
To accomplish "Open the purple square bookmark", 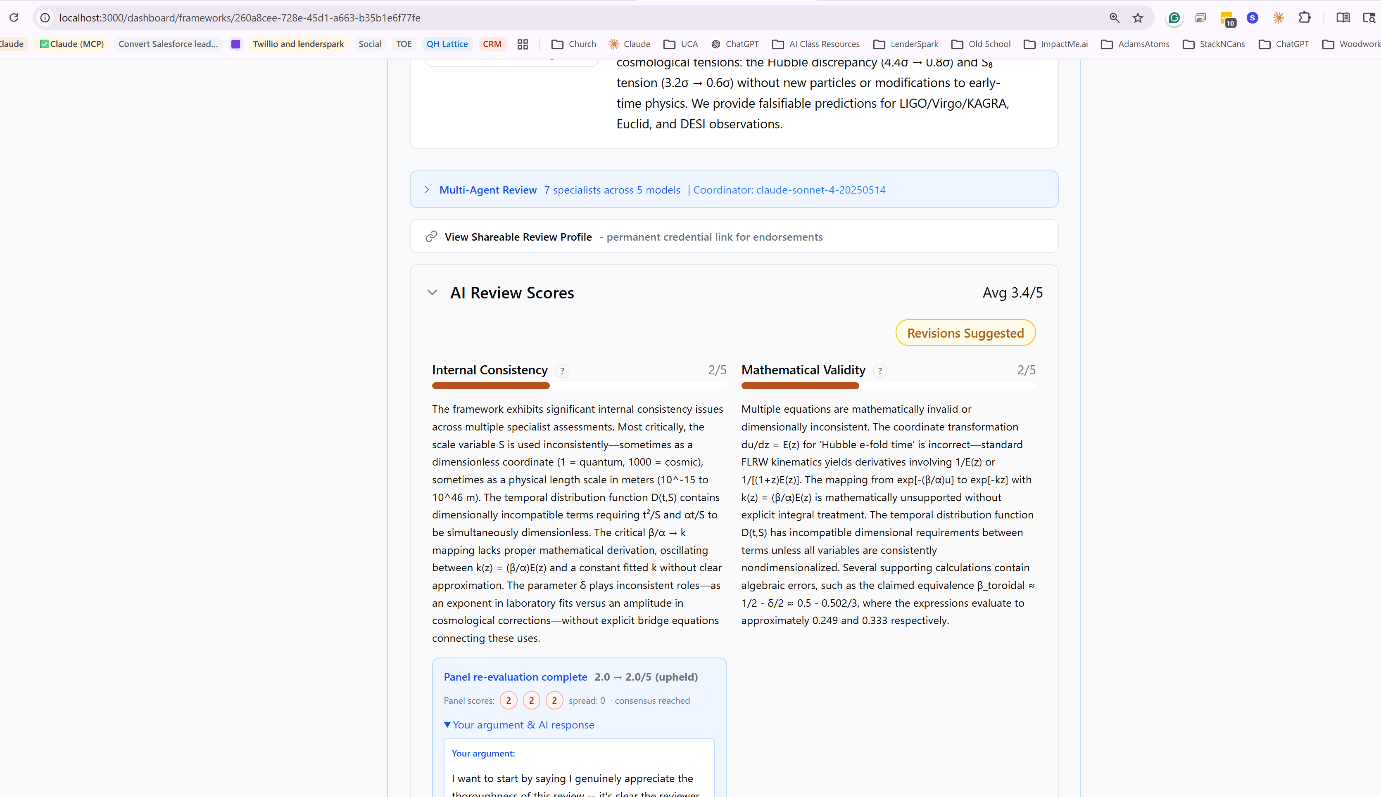I will pos(235,44).
